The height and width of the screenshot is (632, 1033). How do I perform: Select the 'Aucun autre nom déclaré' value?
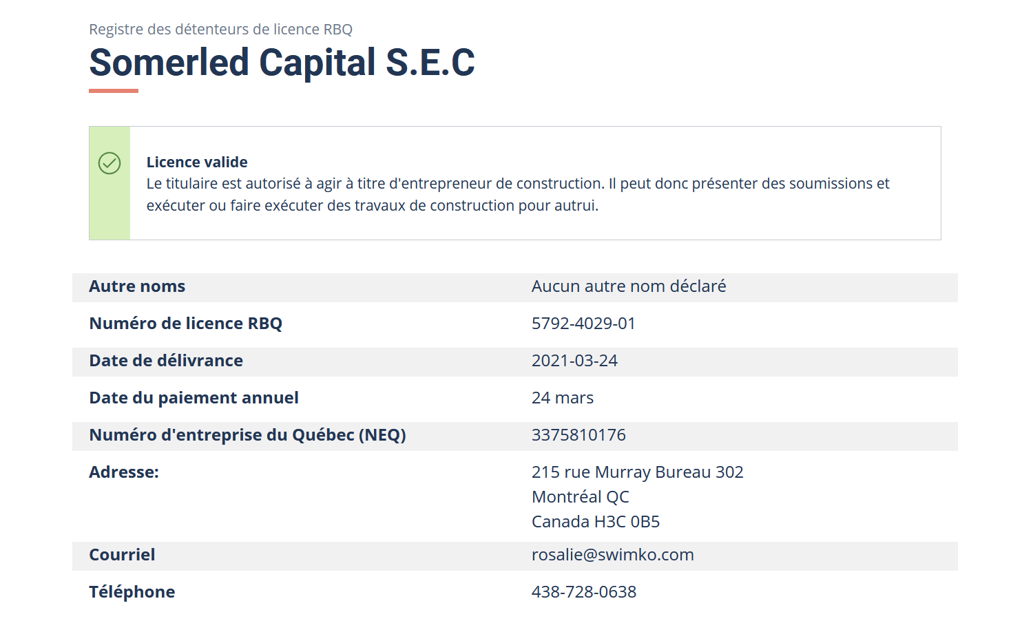(628, 286)
